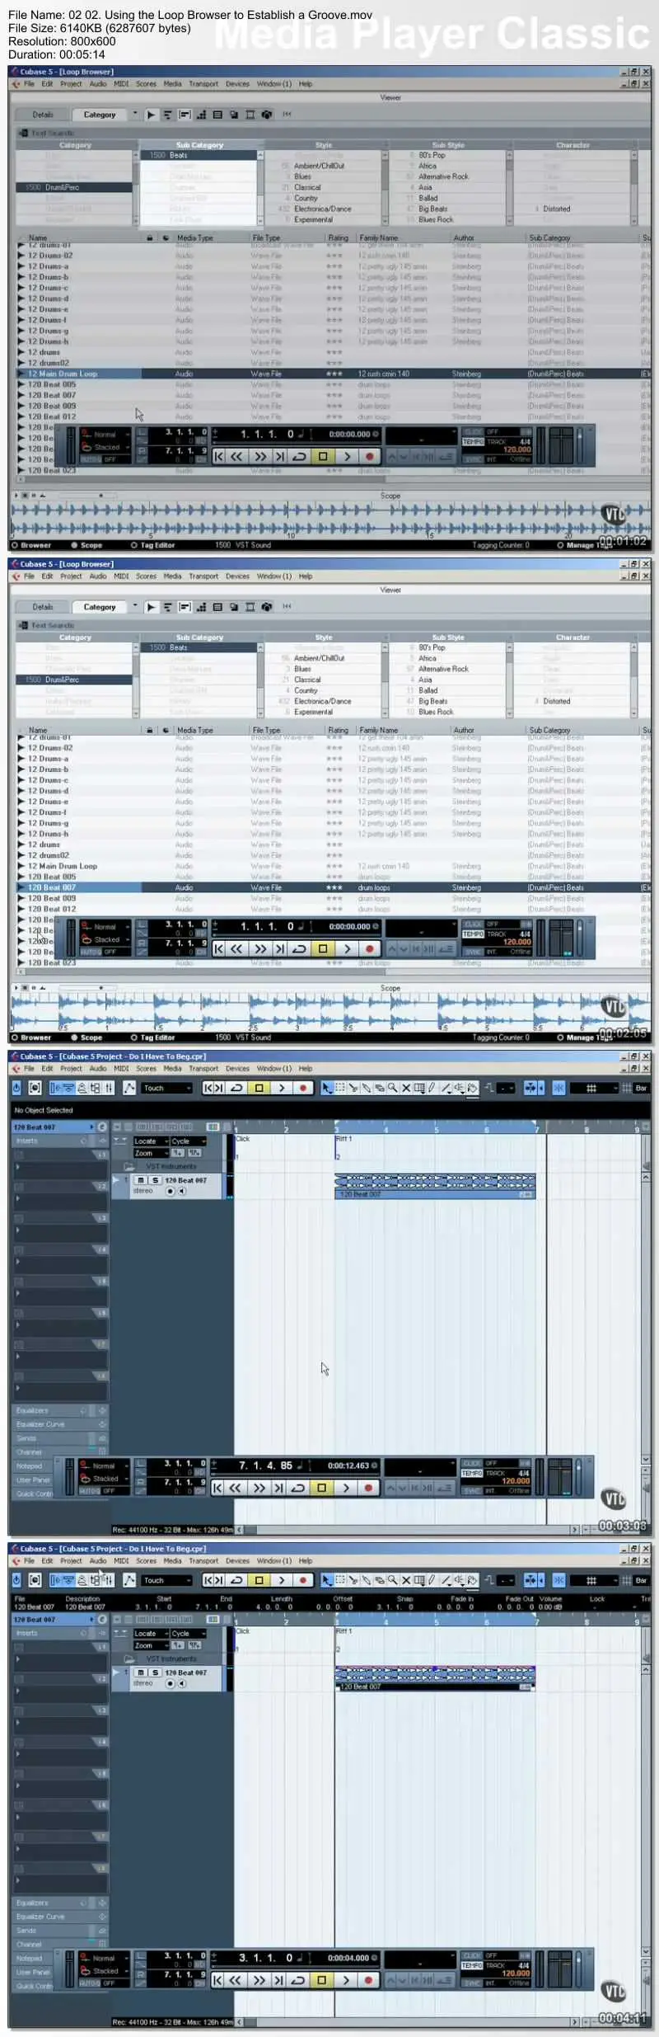Click Show Inspector icon in the 00:04:11 toolbar
Image resolution: width=659 pixels, height=2037 pixels.
[x=55, y=1580]
